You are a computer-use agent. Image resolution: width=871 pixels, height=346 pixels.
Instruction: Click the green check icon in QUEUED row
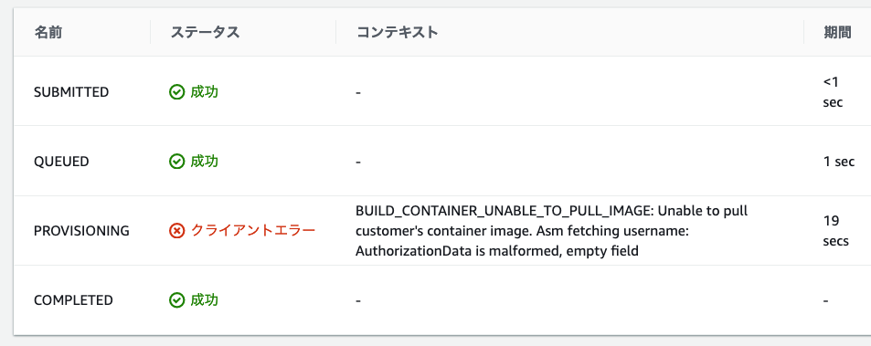(x=176, y=162)
